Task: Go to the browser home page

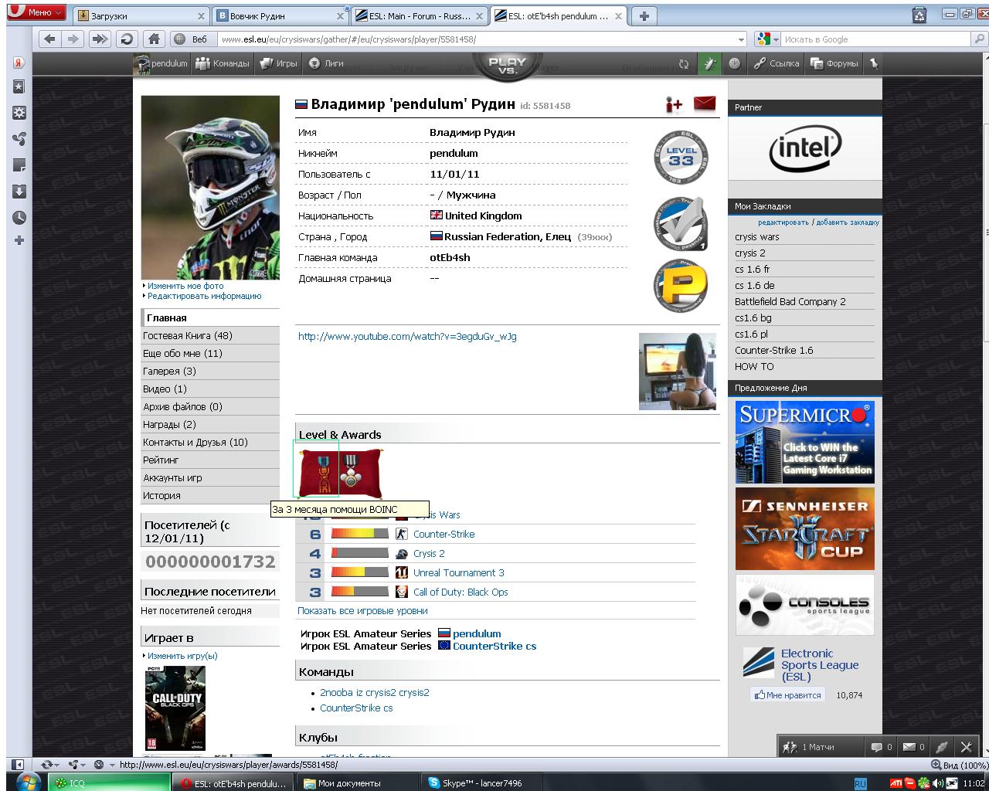Action: click(x=154, y=39)
